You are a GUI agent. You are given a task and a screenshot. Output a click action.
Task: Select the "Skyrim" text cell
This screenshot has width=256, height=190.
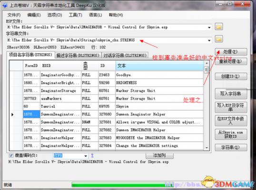pos(159,106)
